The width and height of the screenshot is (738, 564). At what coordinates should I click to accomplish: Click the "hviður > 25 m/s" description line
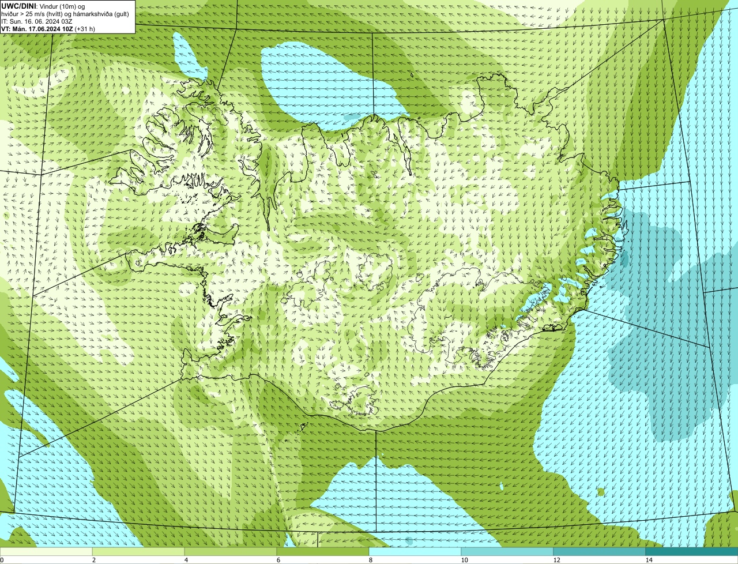point(65,14)
